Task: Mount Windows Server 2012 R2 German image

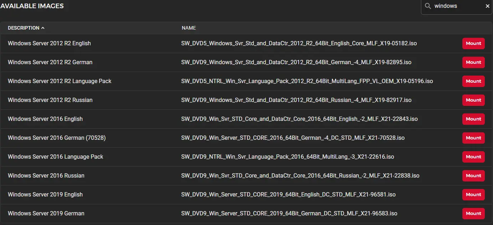Action: point(473,62)
